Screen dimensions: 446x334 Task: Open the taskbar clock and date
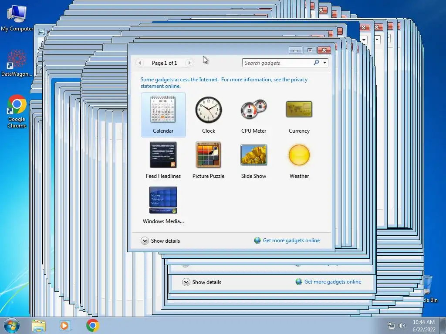pyautogui.click(x=424, y=326)
